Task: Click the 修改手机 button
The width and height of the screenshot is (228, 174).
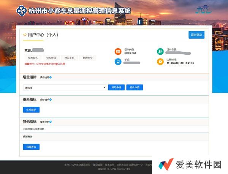Action: (x=70, y=58)
